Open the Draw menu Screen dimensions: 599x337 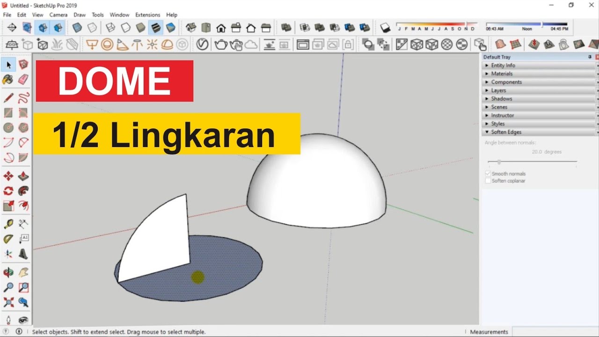pyautogui.click(x=80, y=15)
